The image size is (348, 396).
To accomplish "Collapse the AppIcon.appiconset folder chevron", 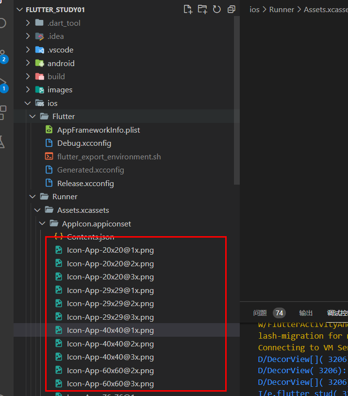I will click(x=42, y=224).
